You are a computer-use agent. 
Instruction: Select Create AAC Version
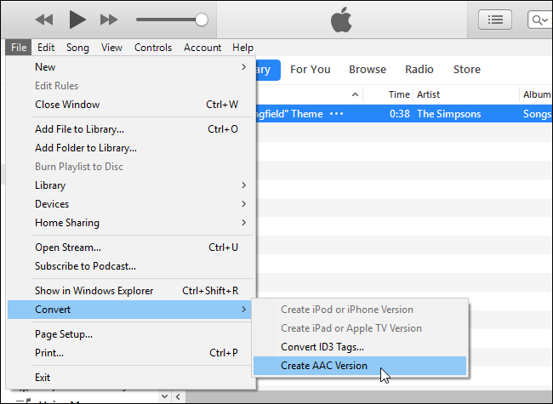click(324, 366)
